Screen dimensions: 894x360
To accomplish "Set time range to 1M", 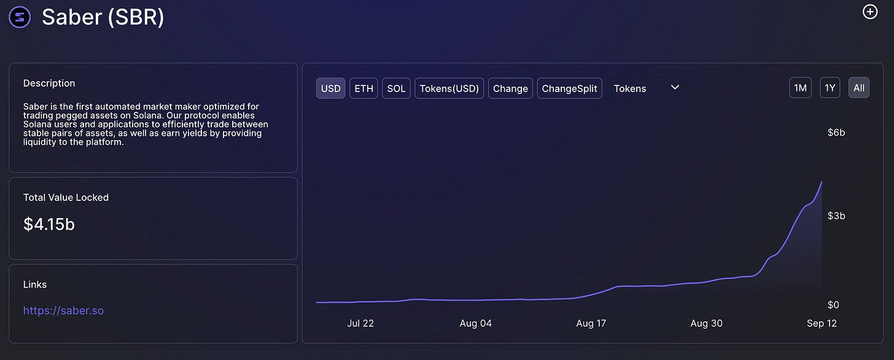I will (800, 88).
